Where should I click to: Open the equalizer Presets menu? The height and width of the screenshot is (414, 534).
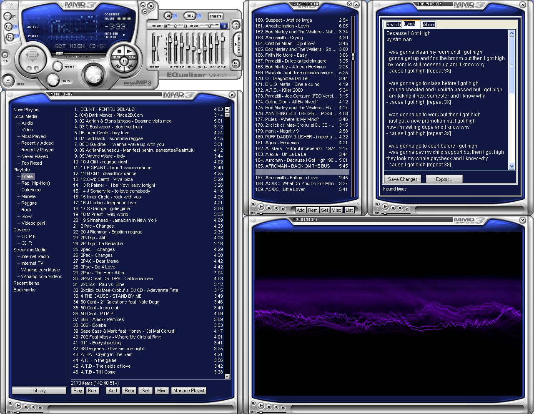(x=216, y=16)
